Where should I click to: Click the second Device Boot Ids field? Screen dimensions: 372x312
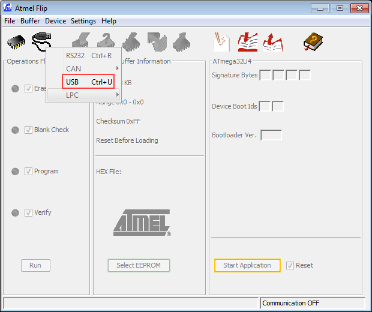click(x=278, y=106)
